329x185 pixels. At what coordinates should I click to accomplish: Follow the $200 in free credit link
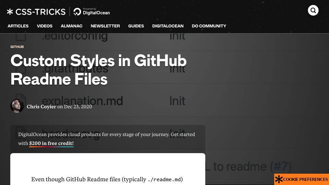[x=51, y=143]
